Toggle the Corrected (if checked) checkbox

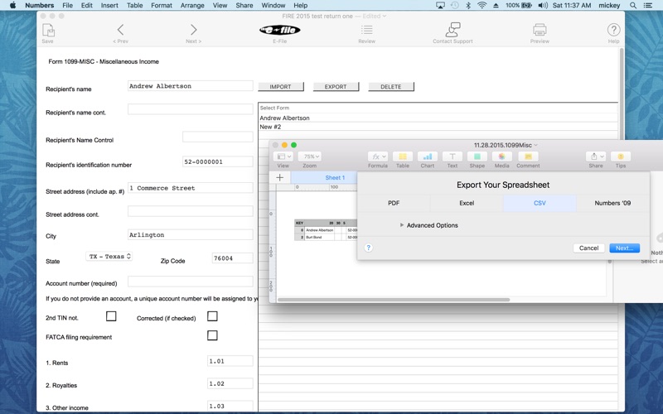tap(212, 316)
